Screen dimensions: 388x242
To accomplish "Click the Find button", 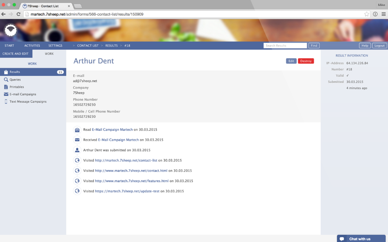I will [314, 45].
